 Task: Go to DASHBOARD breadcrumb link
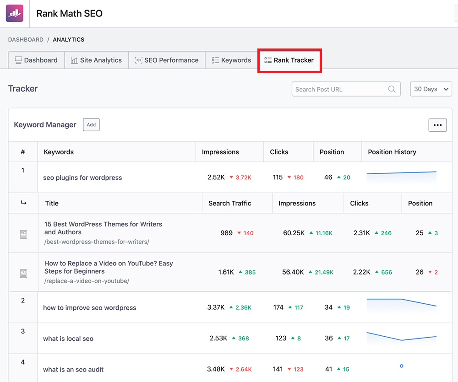coord(26,39)
